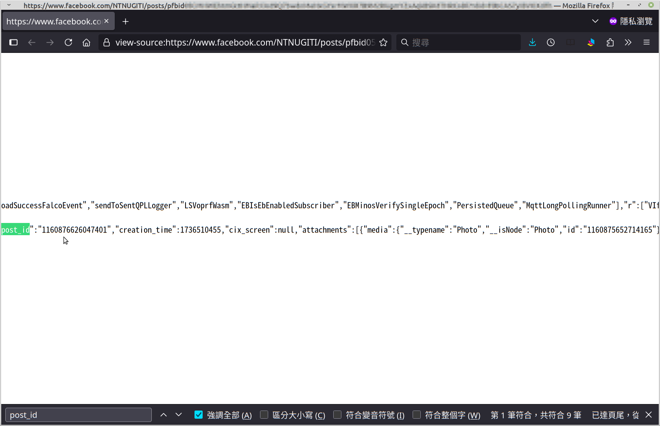Click the view-source URL address field
The height and width of the screenshot is (426, 660).
(x=245, y=42)
